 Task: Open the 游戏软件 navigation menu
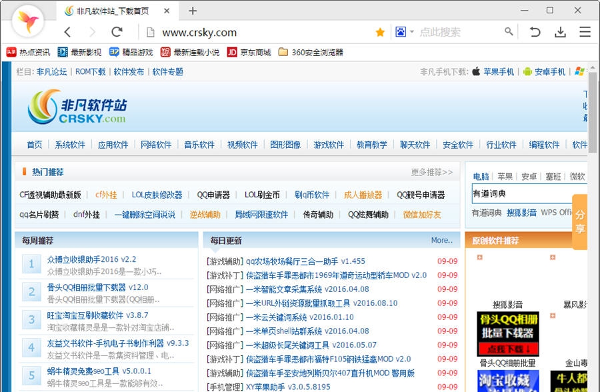click(x=328, y=144)
